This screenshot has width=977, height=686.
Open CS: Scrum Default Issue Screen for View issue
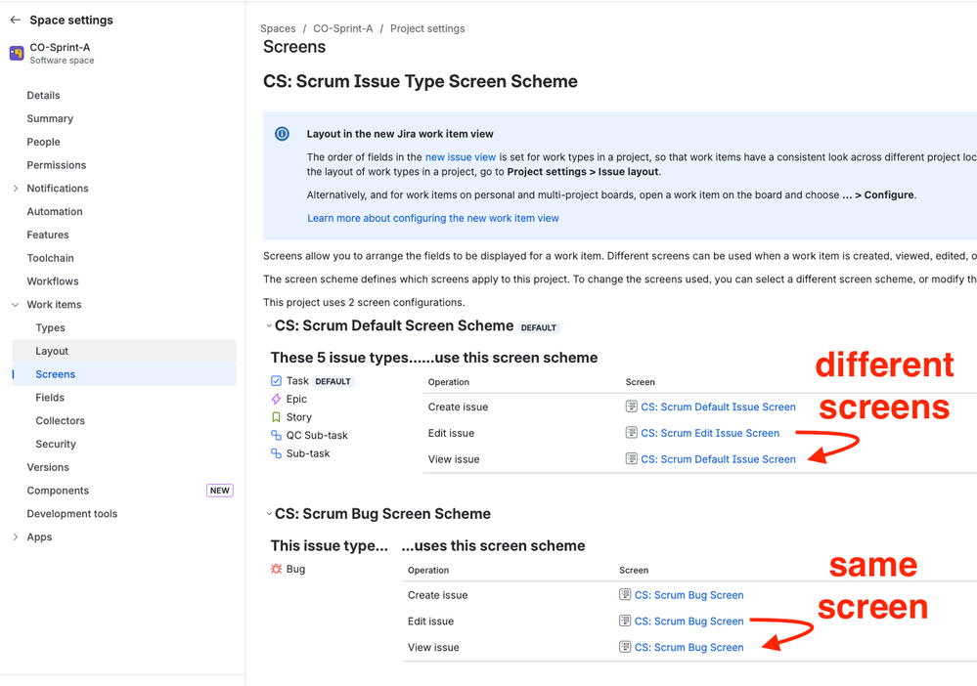tap(719, 458)
